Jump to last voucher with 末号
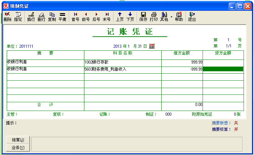254x155 pixels. pos(107,16)
